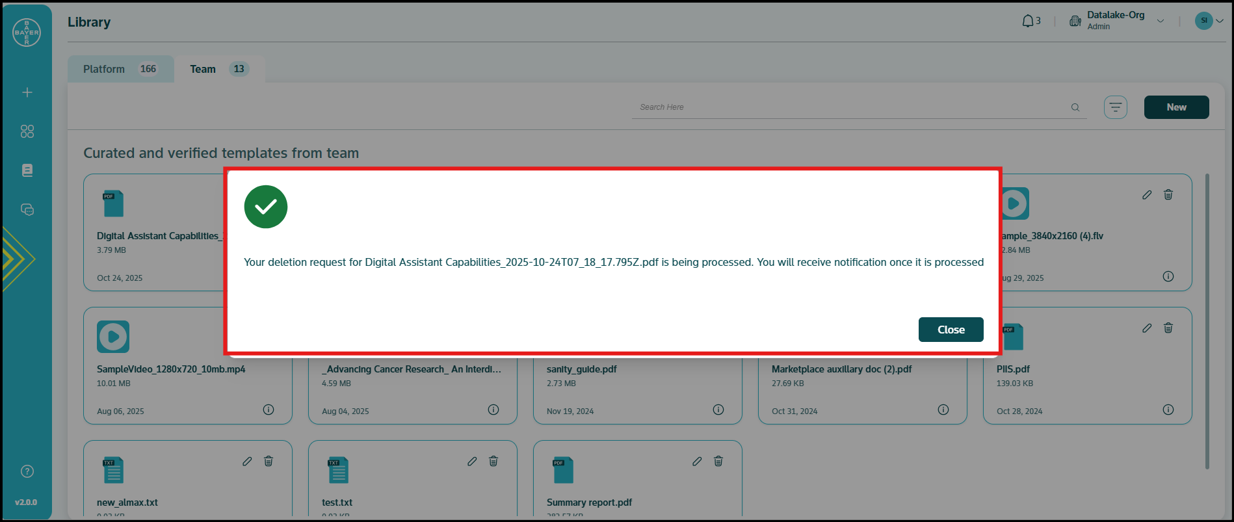The width and height of the screenshot is (1234, 522).
Task: Show info for sample_3840x2160 (4).flv
Action: (1168, 276)
